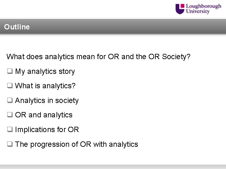This screenshot has height=169, width=226.
Task: Open the 'Analytics in society' item
Action: (x=47, y=100)
